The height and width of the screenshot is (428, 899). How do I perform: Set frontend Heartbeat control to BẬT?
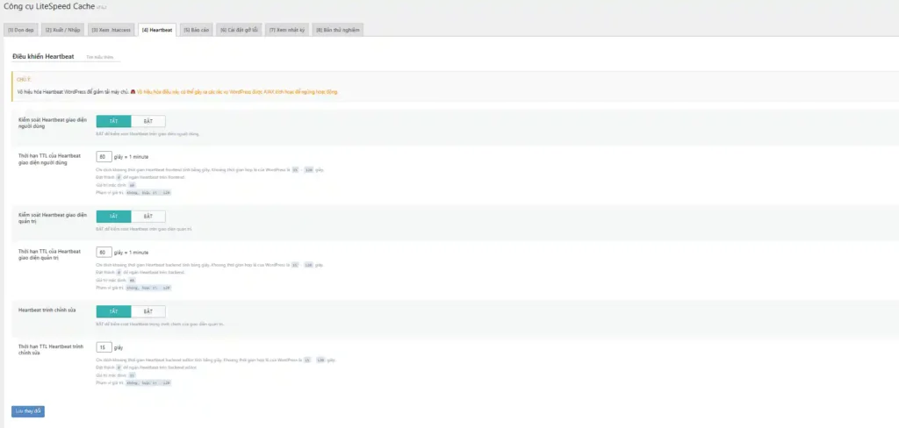coord(147,121)
